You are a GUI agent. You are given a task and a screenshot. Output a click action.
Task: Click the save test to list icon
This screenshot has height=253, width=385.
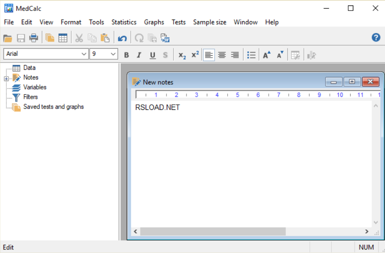click(x=152, y=38)
